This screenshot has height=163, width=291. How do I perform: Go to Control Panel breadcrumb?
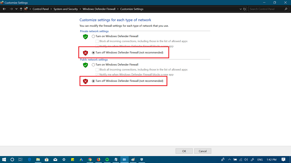[x=41, y=9]
